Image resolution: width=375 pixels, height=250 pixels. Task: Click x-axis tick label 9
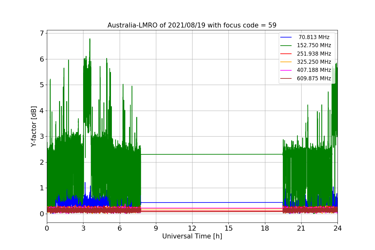tap(156, 228)
